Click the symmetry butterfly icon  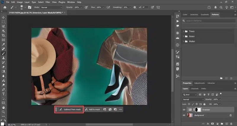click(158, 7)
